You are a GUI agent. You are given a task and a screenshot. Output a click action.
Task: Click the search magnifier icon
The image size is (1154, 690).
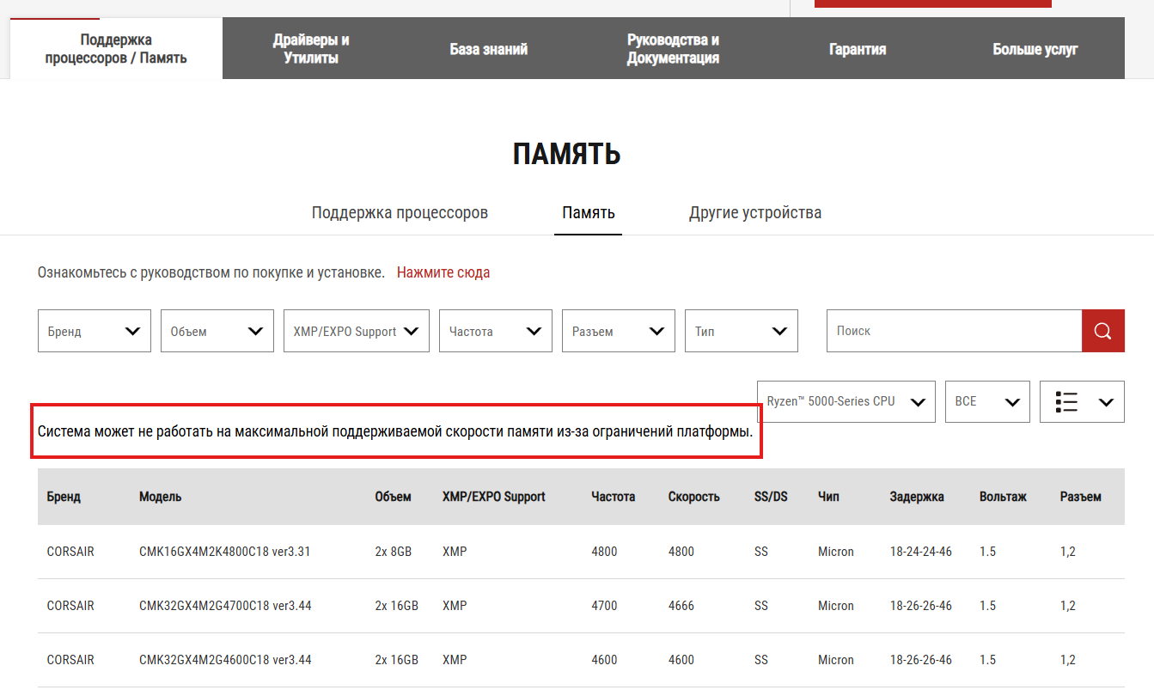(x=1103, y=331)
